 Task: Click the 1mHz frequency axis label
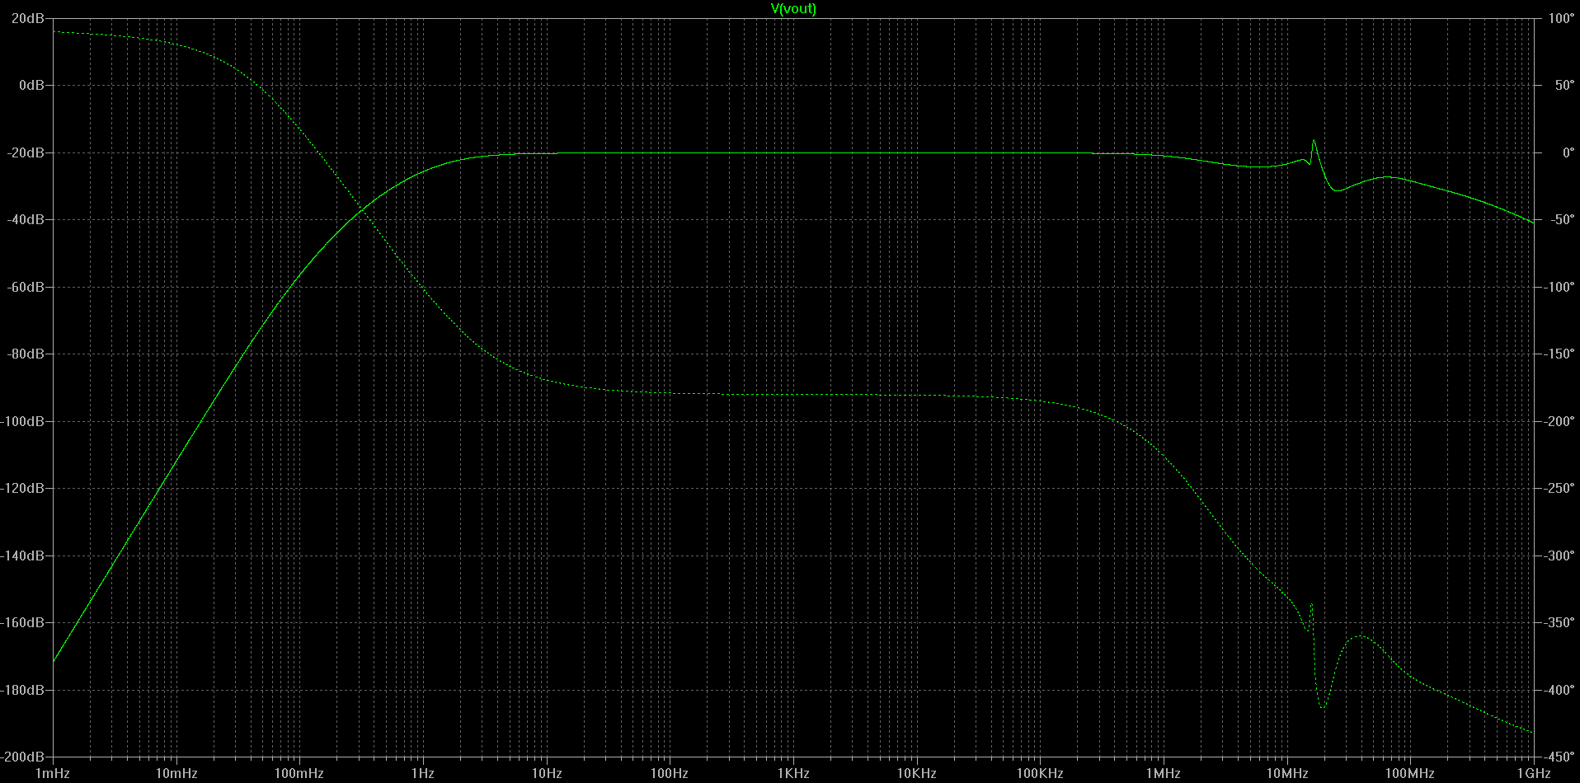53,773
